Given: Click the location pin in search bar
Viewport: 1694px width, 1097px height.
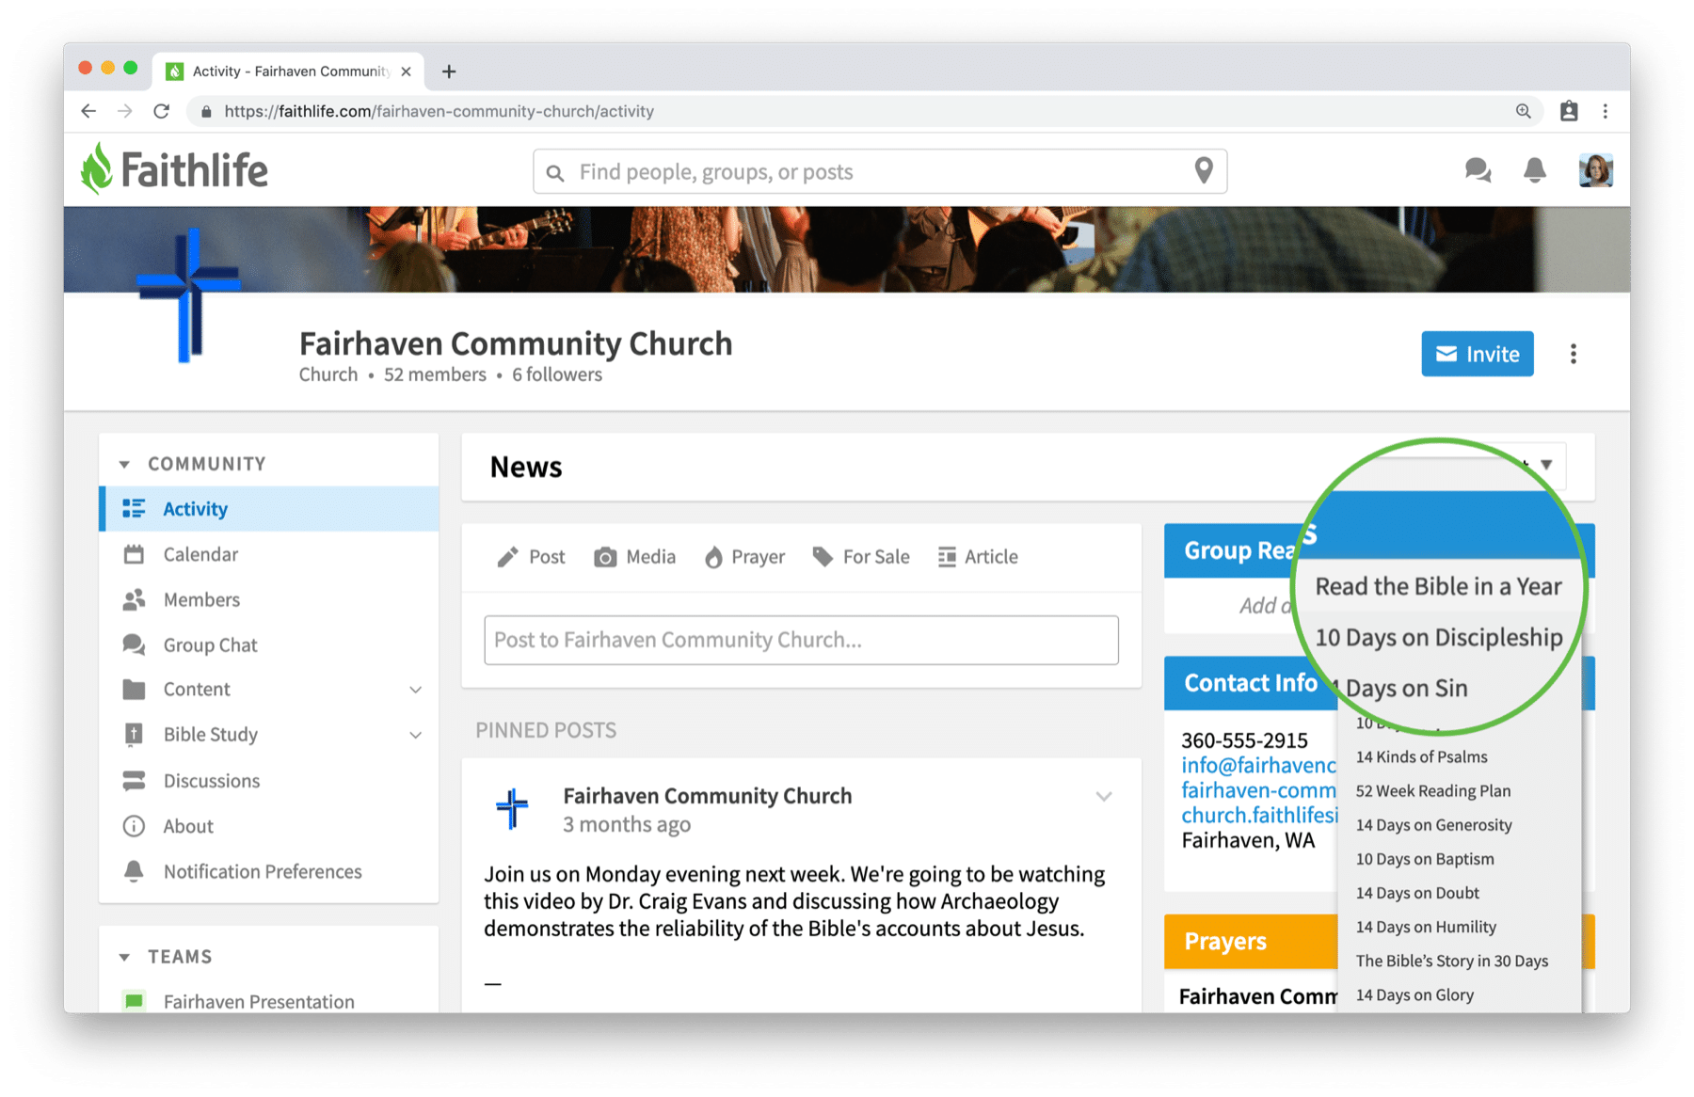Looking at the screenshot, I should (x=1203, y=170).
